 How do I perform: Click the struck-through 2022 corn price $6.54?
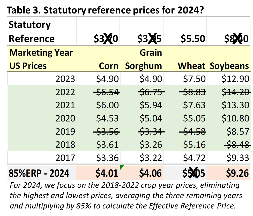pyautogui.click(x=107, y=92)
